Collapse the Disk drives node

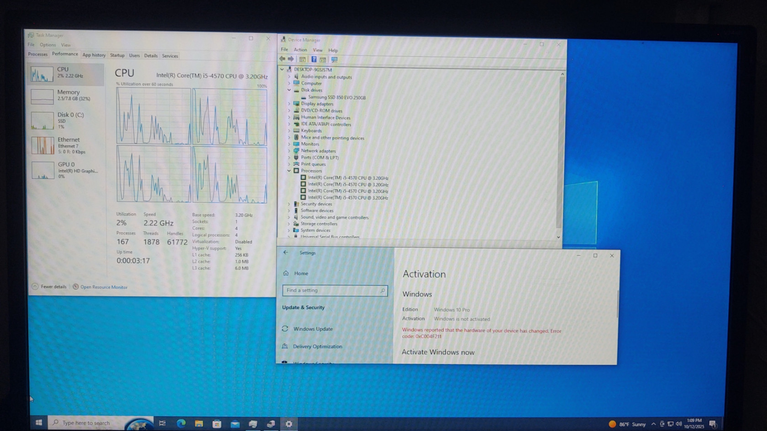(289, 90)
